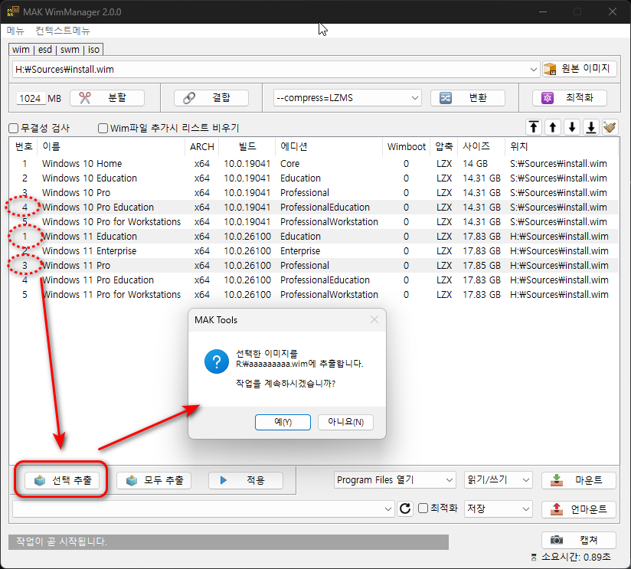The height and width of the screenshot is (569, 631).
Task: Select the Windows 11 Enterprise row
Action: (314, 250)
